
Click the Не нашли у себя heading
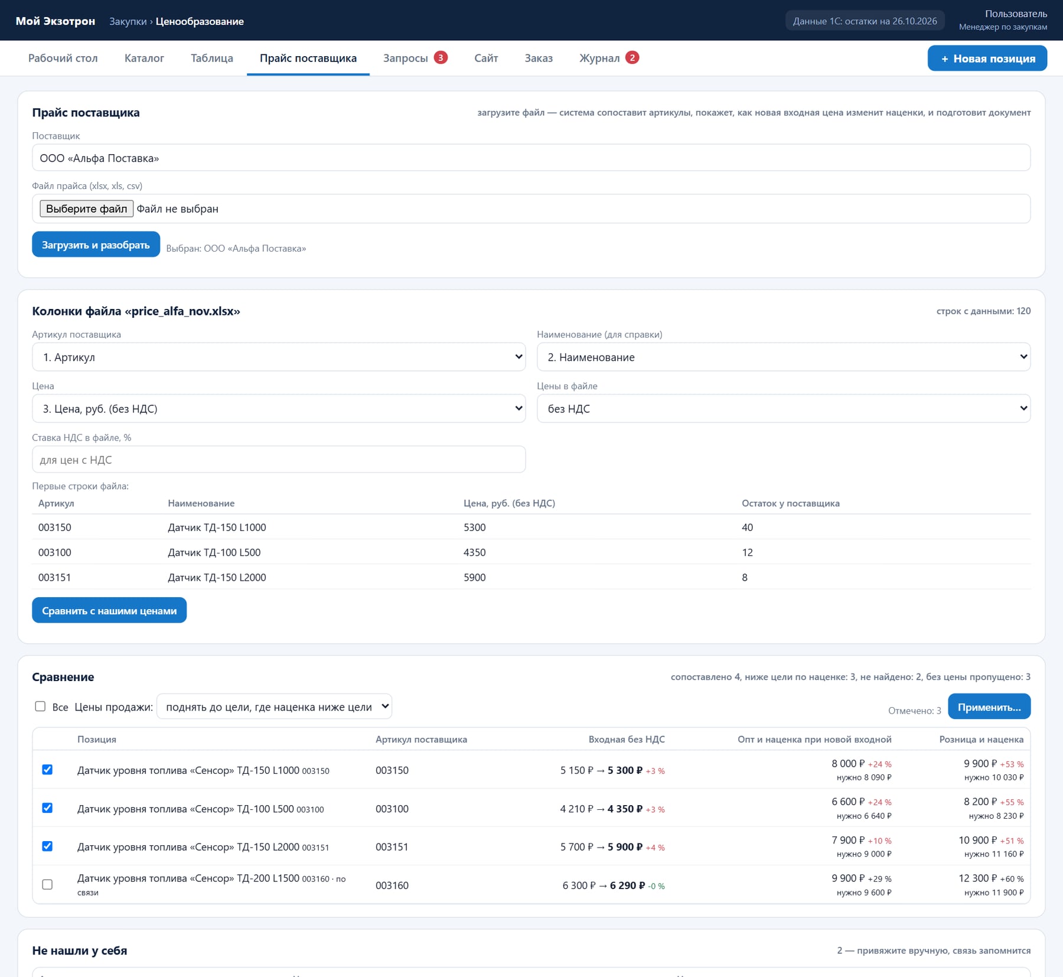[80, 950]
